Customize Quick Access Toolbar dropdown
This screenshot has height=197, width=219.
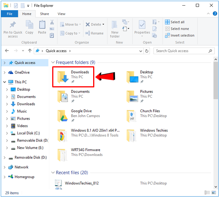click(28, 6)
